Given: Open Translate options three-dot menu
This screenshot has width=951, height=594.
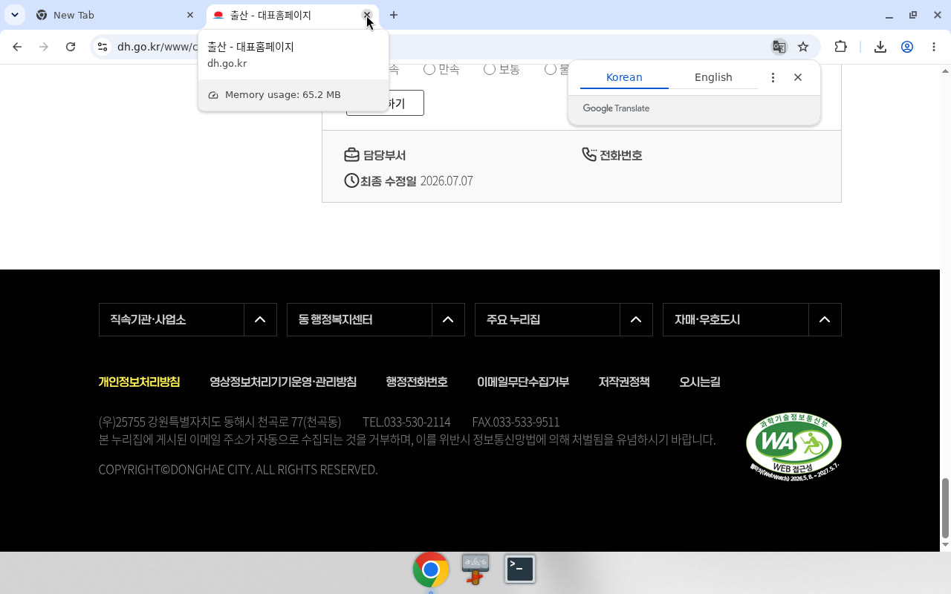Looking at the screenshot, I should click(773, 77).
